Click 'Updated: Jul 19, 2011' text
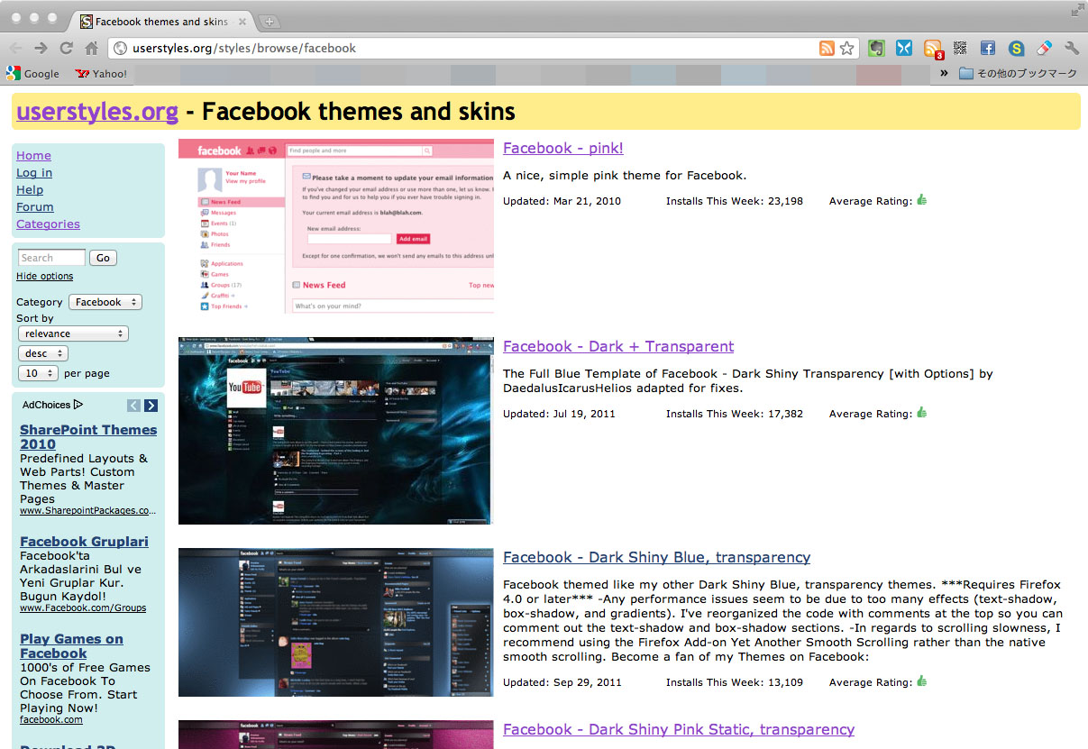The width and height of the screenshot is (1088, 749). click(x=559, y=414)
